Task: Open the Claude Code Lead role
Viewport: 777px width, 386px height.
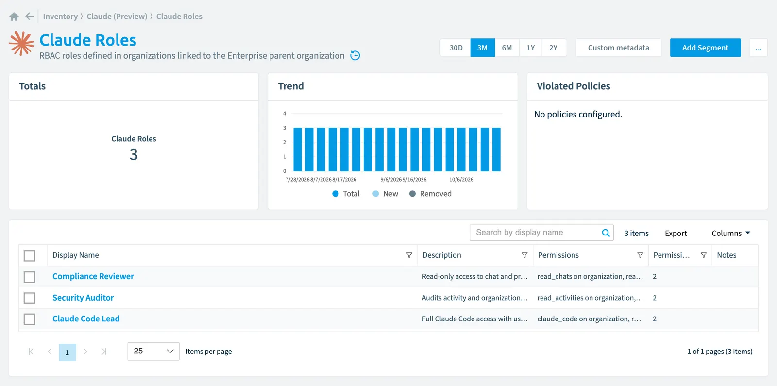Action: (x=86, y=319)
